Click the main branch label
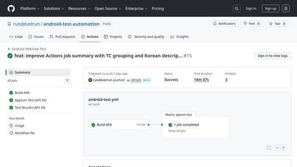297x167 pixels. tap(146, 80)
